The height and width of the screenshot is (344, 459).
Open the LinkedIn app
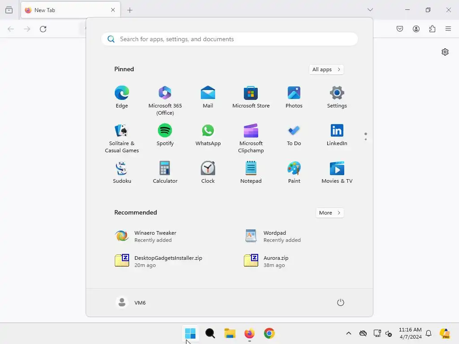[x=337, y=135]
